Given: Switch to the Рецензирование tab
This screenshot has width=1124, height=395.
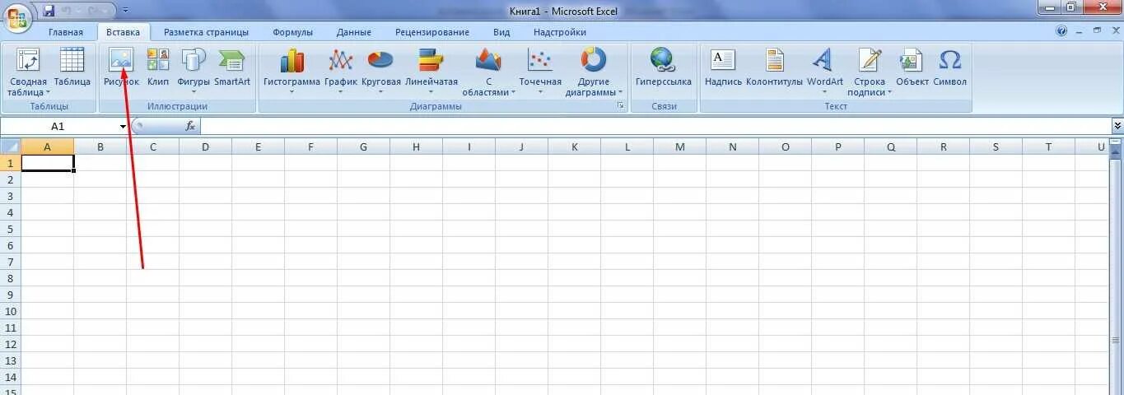Looking at the screenshot, I should coord(432,32).
